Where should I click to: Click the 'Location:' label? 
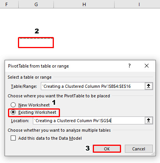pos(20,121)
